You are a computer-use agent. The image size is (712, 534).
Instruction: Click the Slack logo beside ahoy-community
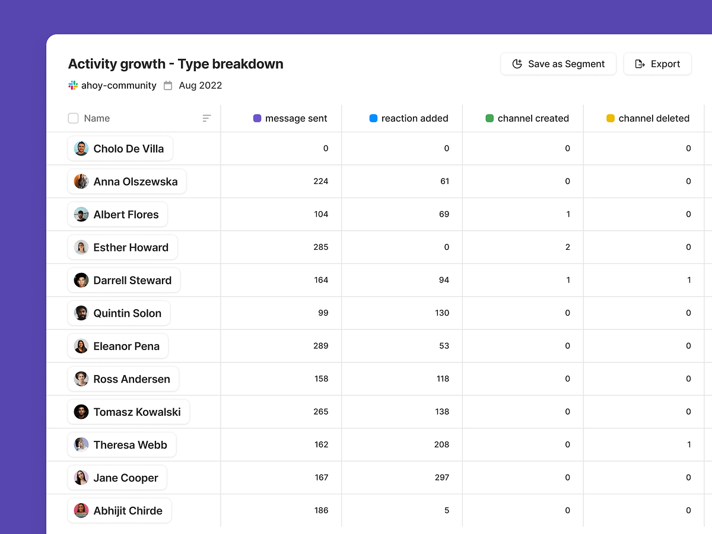[x=73, y=85]
